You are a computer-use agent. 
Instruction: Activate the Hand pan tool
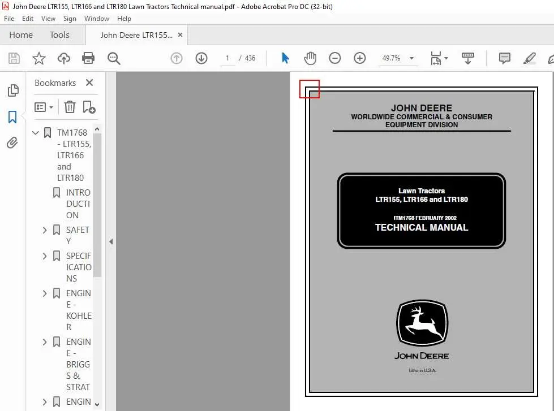(x=310, y=58)
